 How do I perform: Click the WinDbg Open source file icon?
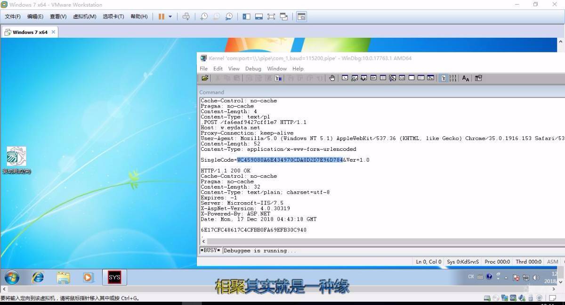pyautogui.click(x=204, y=78)
